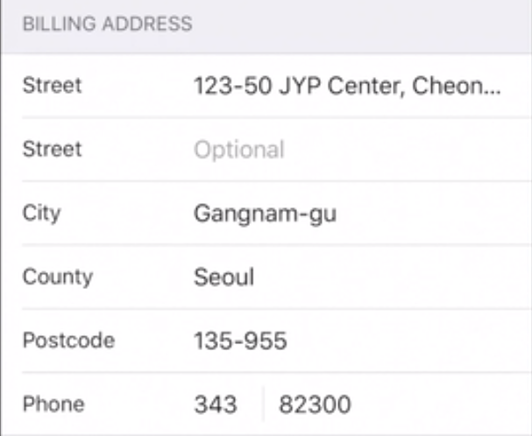
Task: Click the BILLING ADDRESS section header
Action: click(x=107, y=24)
